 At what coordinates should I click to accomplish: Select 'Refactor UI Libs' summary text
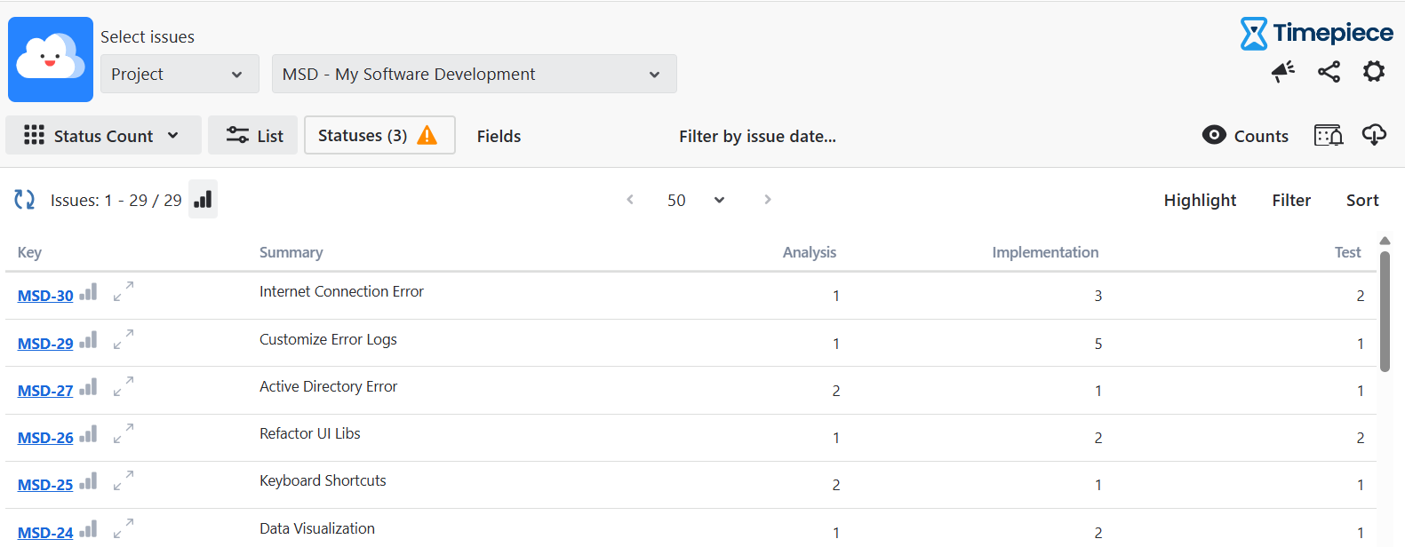309,433
